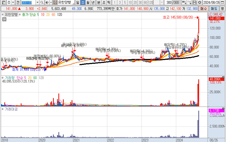Click the data table grid icon on chart

[4, 19]
